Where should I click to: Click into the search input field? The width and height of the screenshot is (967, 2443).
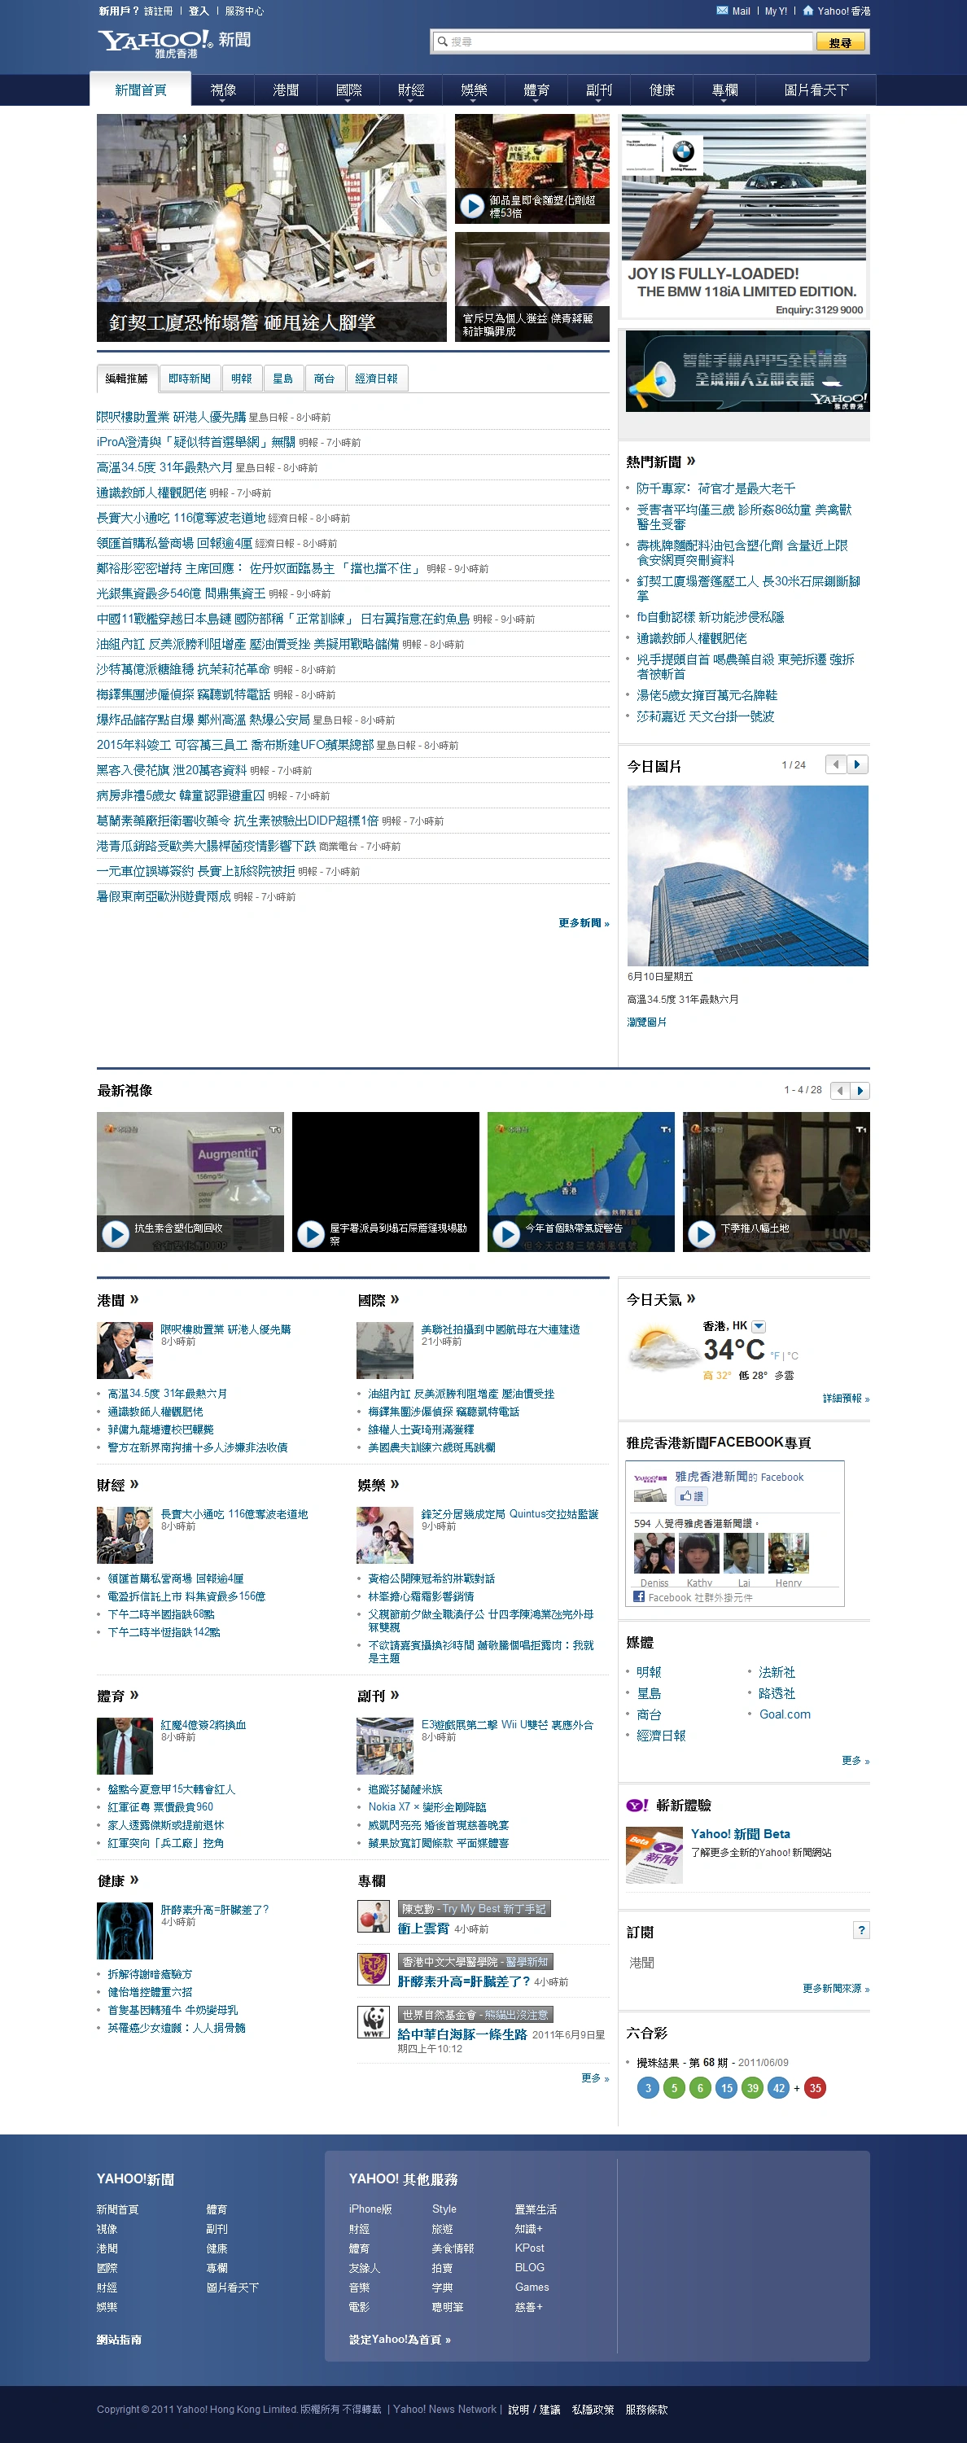click(x=623, y=42)
